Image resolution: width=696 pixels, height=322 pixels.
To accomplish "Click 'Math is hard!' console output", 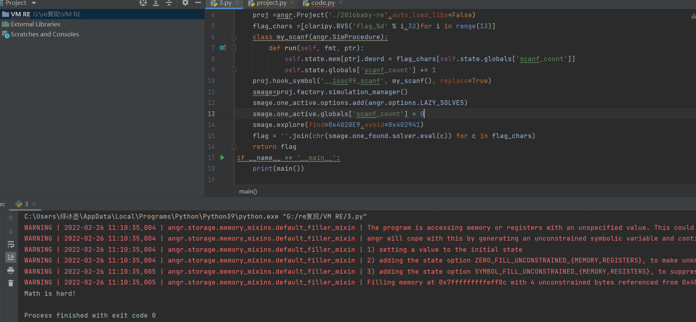I will pyautogui.click(x=50, y=293).
